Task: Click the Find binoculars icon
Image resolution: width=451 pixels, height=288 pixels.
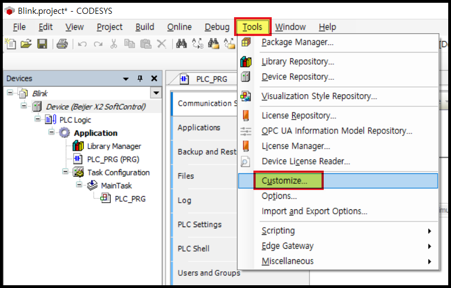Action: (x=182, y=44)
